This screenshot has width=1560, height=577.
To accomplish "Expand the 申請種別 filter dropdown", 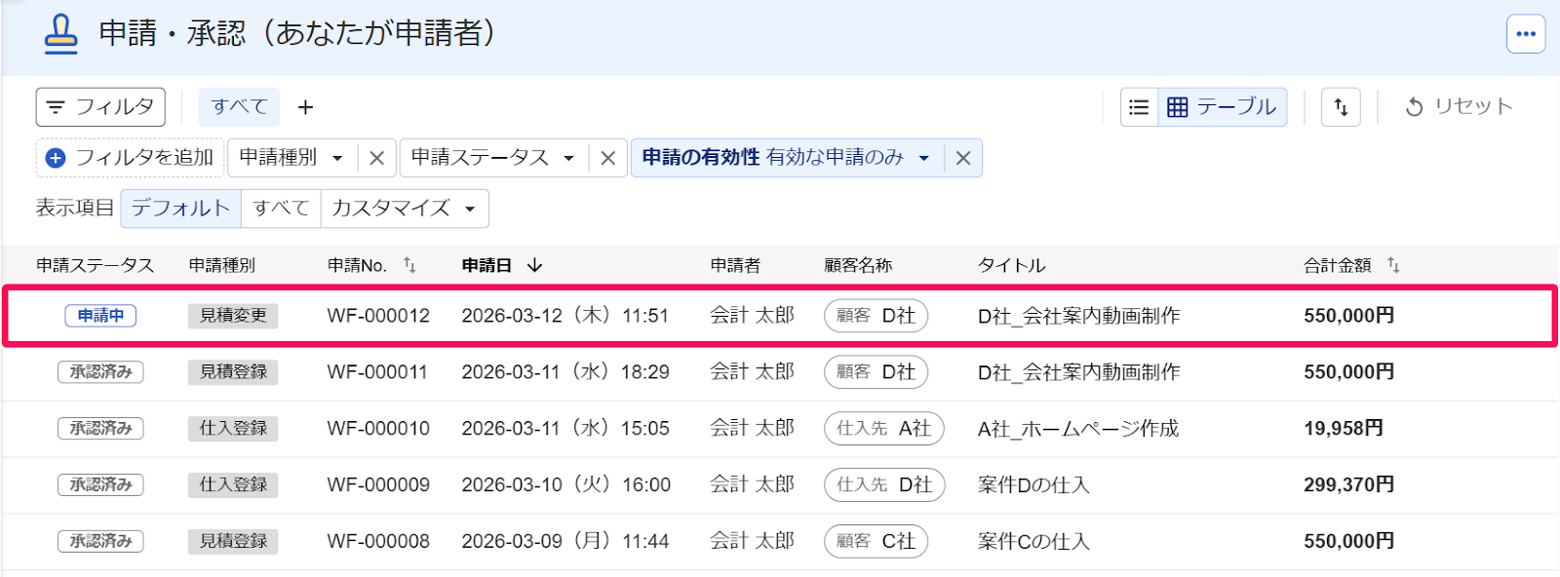I will (x=292, y=158).
